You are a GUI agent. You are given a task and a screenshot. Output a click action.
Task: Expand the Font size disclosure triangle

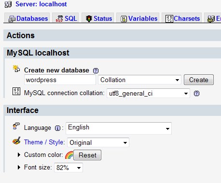[19, 168]
